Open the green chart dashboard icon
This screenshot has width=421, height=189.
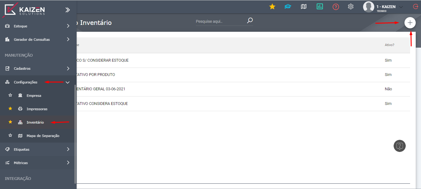tap(320, 7)
